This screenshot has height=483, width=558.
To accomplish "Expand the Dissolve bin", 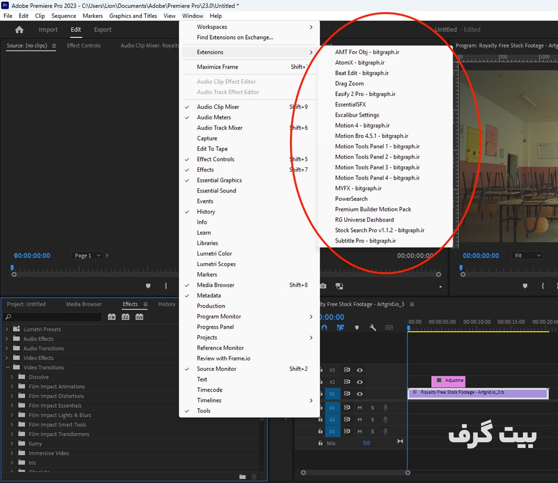I will click(12, 377).
